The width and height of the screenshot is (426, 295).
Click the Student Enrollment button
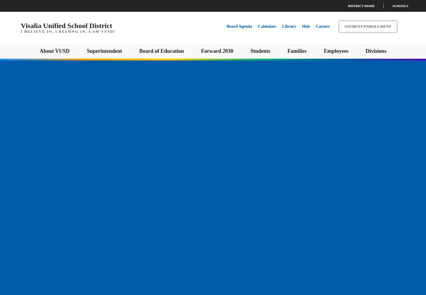click(368, 27)
